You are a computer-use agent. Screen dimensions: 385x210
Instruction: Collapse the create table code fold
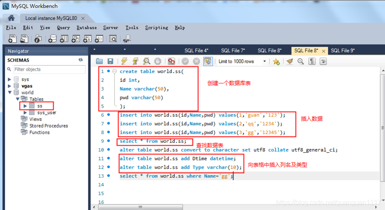coord(114,71)
